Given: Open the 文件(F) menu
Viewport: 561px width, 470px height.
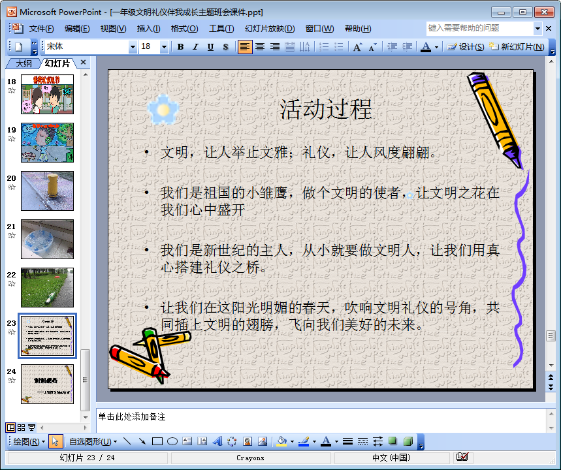Looking at the screenshot, I should click(x=41, y=29).
